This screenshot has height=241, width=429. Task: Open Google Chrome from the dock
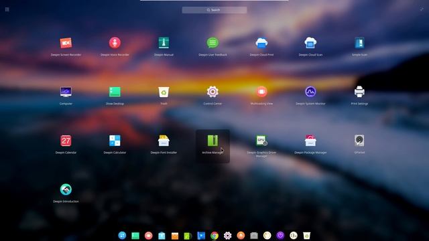214,235
